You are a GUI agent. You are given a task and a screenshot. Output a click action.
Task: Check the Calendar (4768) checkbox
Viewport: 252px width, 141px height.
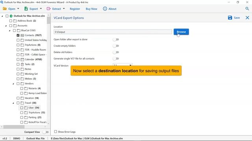[x=18, y=60]
